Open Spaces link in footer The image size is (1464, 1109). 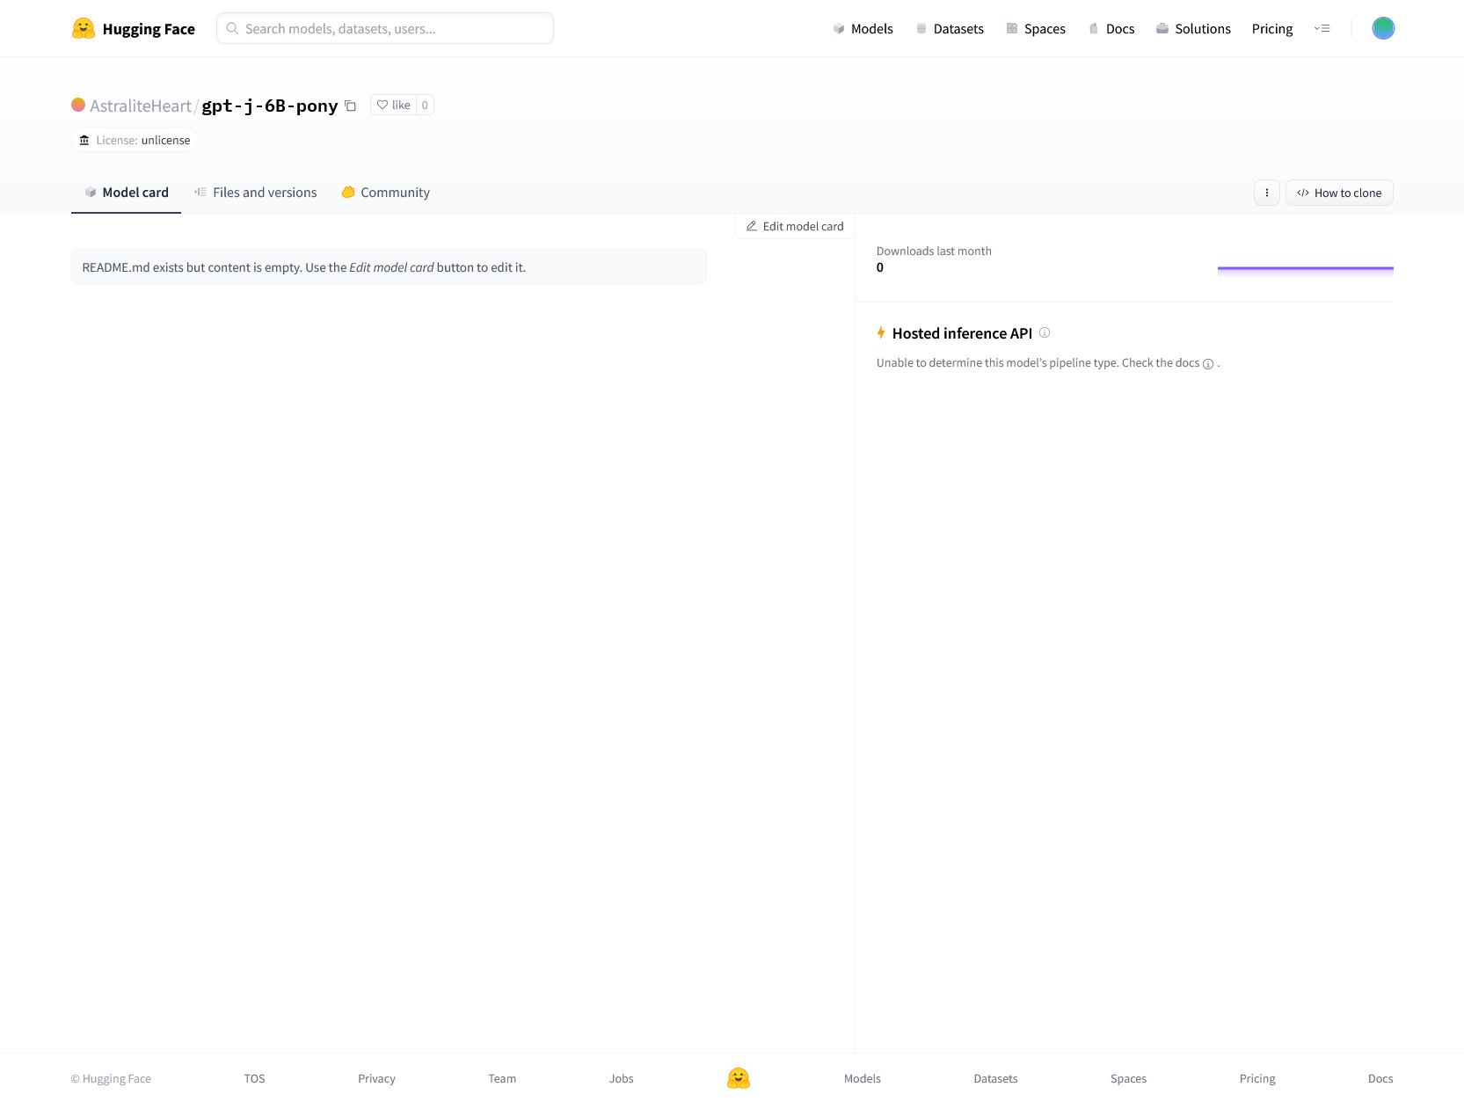[x=1128, y=1078]
